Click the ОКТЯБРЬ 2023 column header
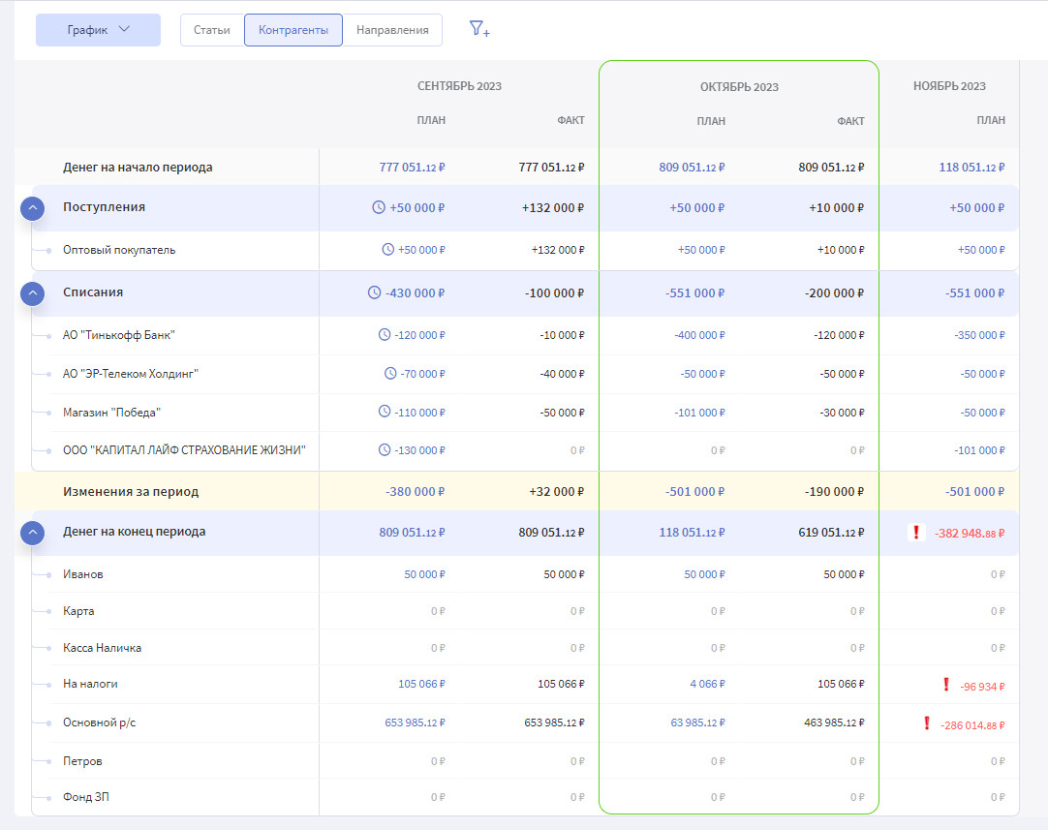This screenshot has width=1048, height=830. point(739,87)
